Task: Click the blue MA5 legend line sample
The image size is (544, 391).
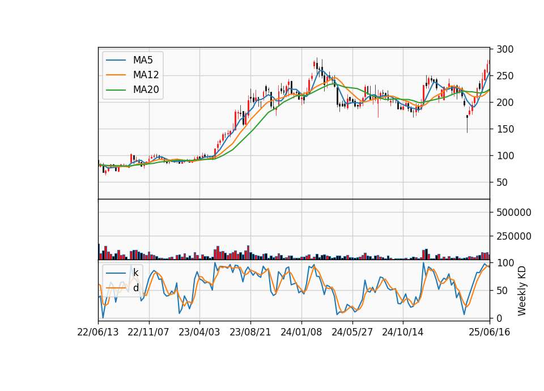Action: pos(116,61)
